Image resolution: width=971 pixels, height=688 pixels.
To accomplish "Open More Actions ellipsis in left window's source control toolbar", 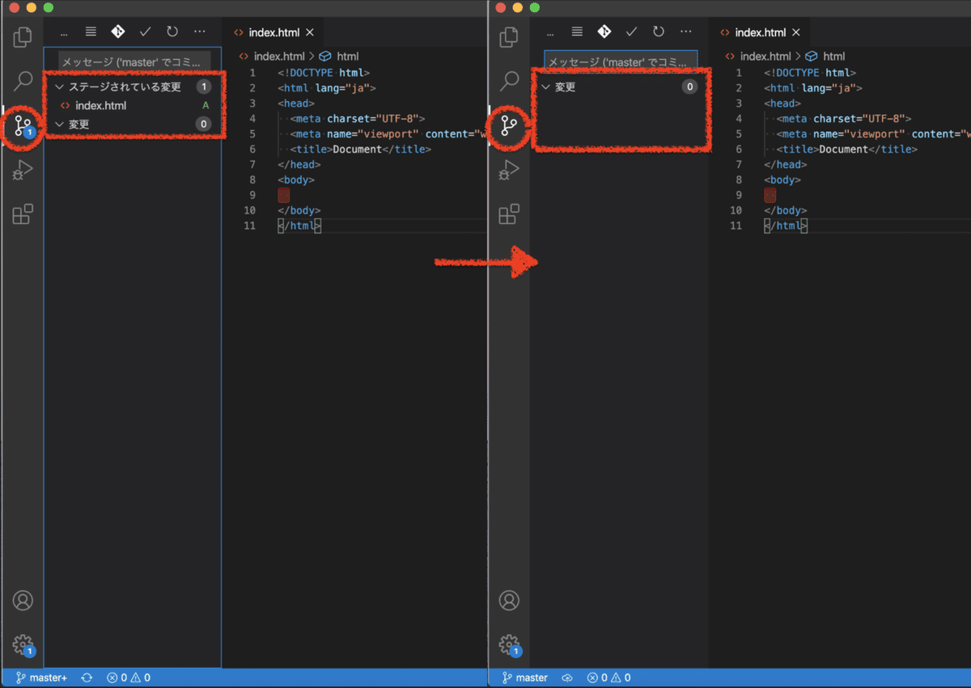I will click(200, 32).
